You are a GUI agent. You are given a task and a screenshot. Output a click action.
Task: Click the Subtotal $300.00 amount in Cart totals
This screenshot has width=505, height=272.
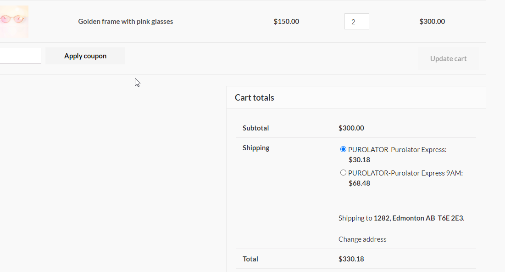tap(351, 128)
